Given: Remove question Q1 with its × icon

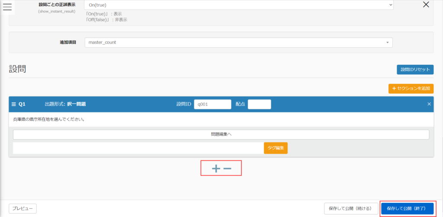Looking at the screenshot, I should coord(429,104).
